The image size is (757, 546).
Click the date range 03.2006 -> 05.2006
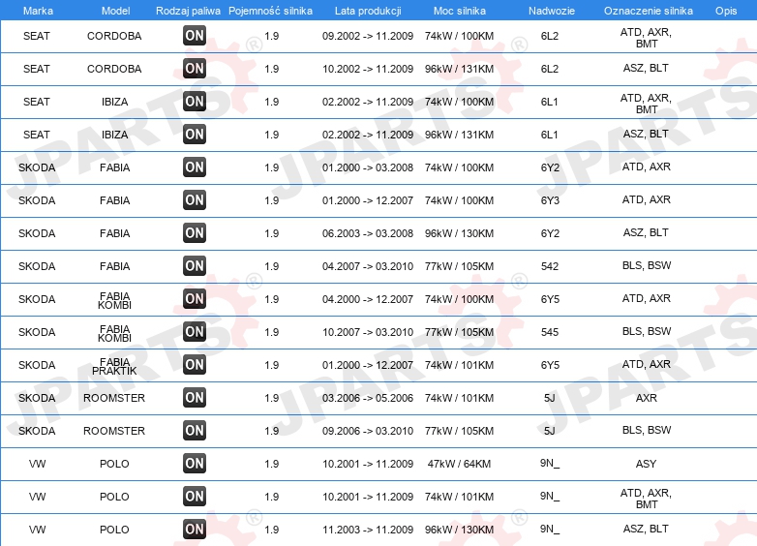368,398
